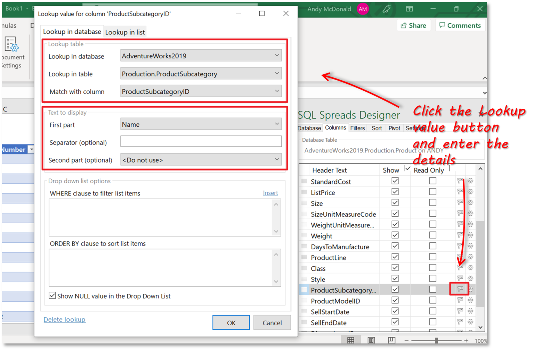Open the gear settings icon for Style row
The height and width of the screenshot is (350, 534).
471,278
